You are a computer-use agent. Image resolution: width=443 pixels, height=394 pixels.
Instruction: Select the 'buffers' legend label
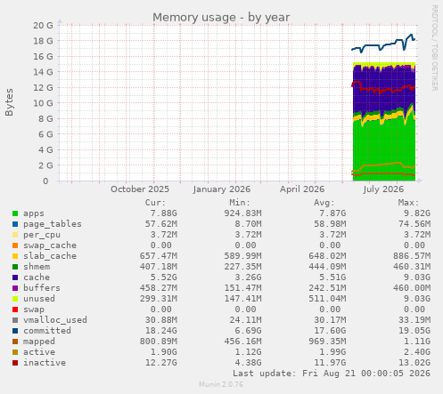click(x=42, y=288)
